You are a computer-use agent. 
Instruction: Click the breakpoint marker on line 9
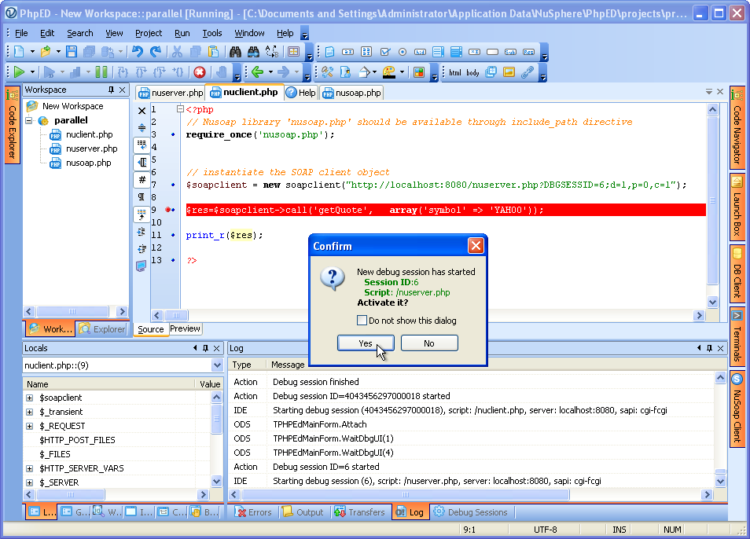click(x=169, y=210)
